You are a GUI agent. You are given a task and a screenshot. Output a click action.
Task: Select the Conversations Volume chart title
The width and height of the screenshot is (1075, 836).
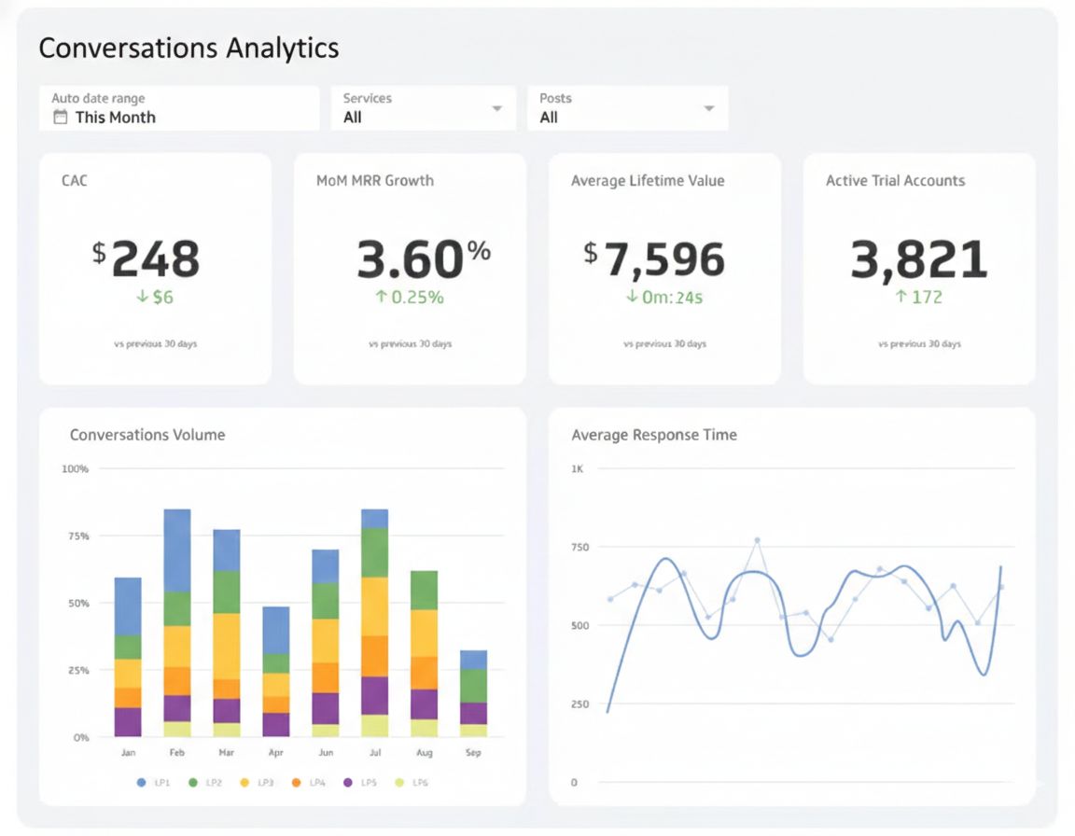(147, 435)
